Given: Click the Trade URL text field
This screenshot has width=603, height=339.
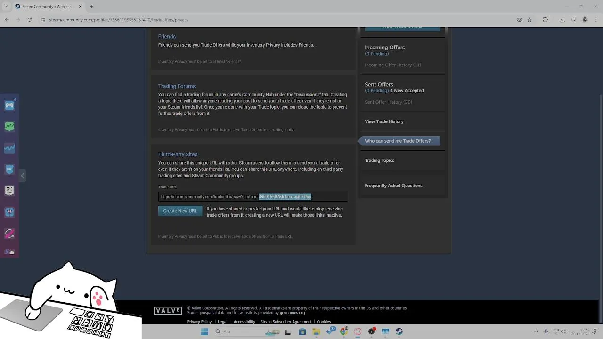Looking at the screenshot, I should pos(253,197).
